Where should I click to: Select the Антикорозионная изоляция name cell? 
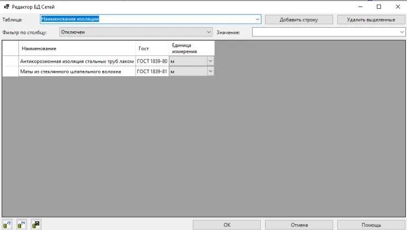(x=77, y=61)
